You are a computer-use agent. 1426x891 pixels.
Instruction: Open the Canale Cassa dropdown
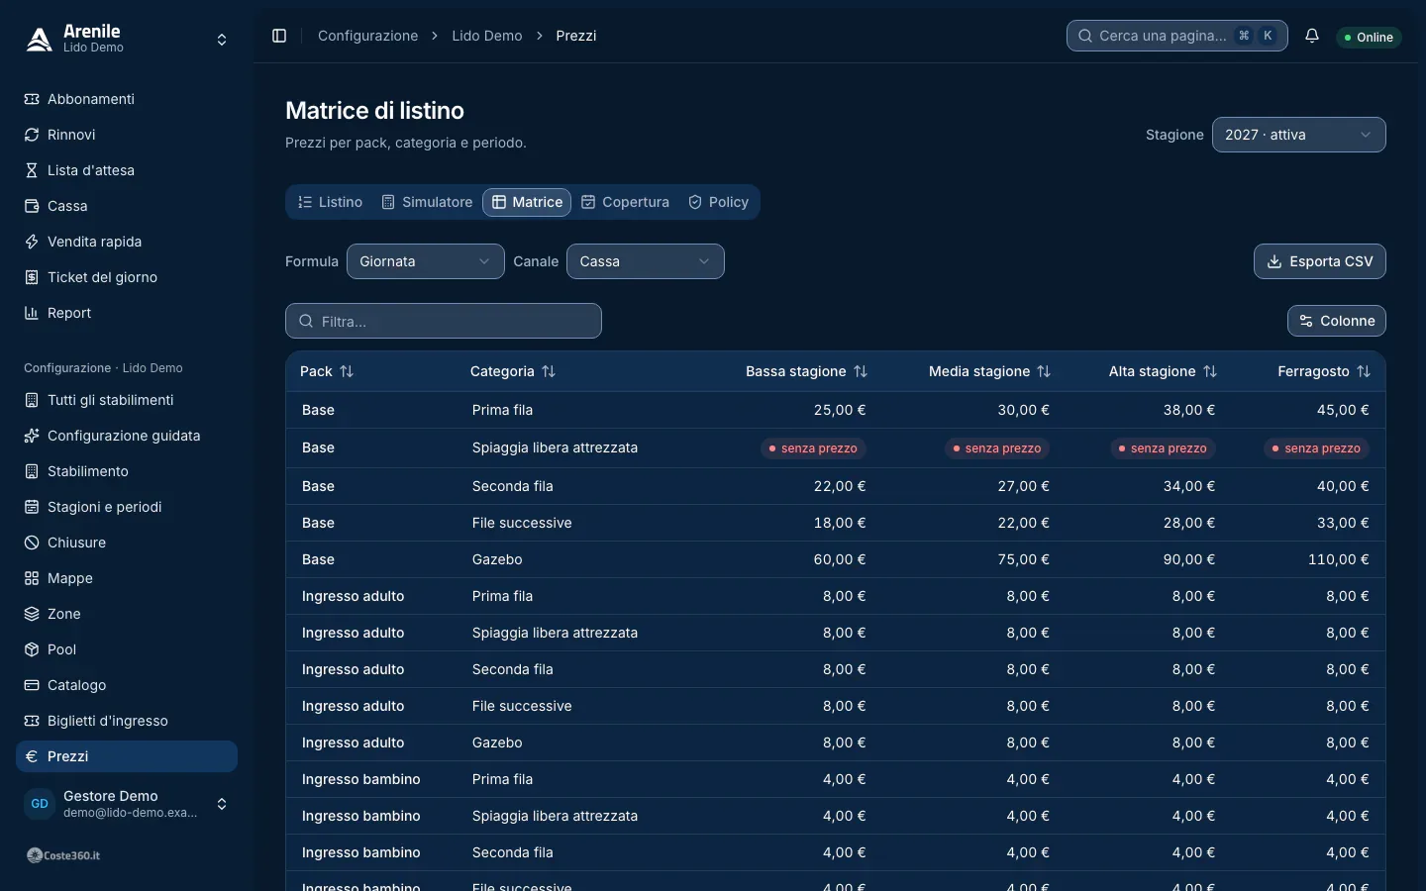click(x=646, y=261)
